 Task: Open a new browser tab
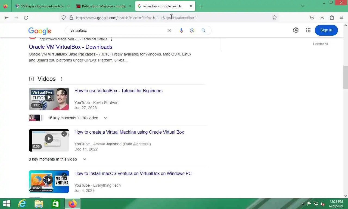tap(201, 6)
